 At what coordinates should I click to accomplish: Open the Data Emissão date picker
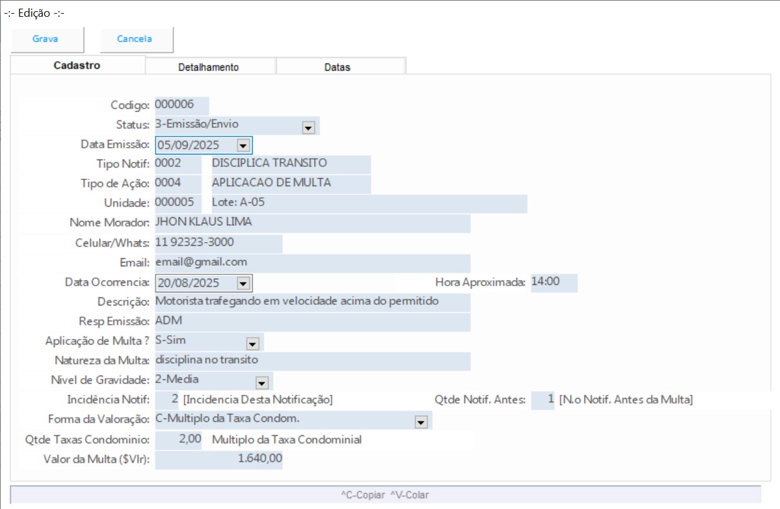243,145
